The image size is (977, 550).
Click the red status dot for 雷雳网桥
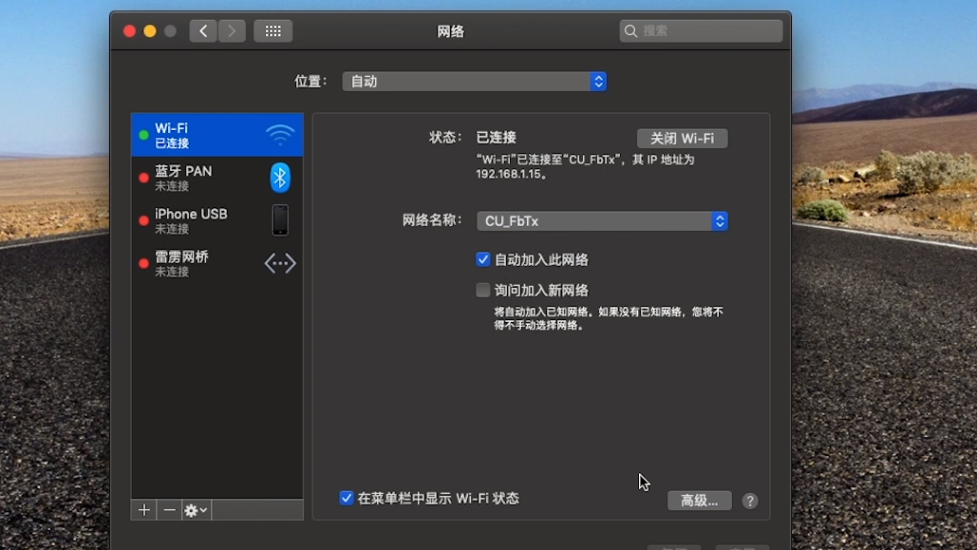(x=143, y=263)
